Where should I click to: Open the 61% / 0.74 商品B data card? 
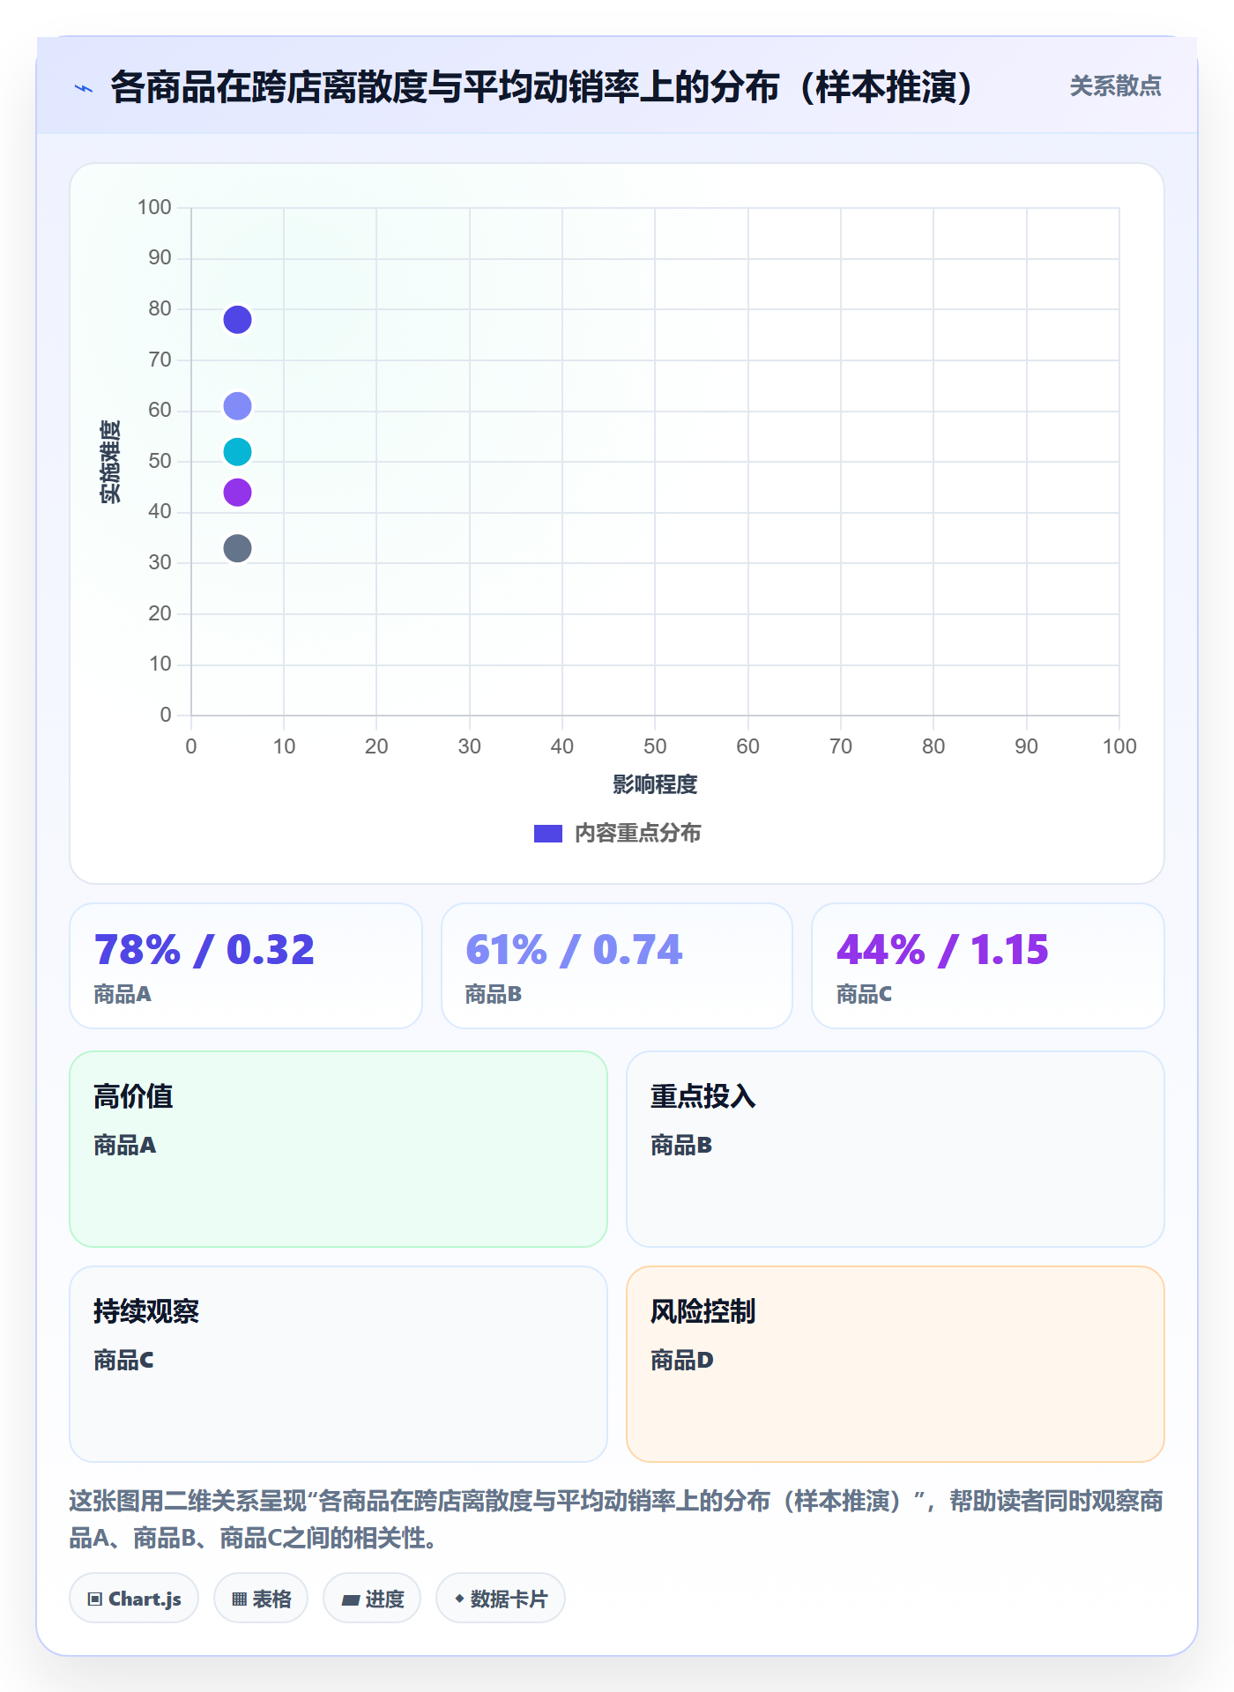(x=617, y=966)
